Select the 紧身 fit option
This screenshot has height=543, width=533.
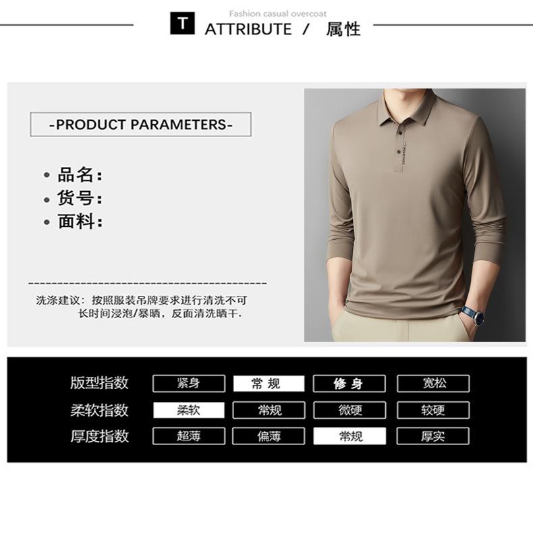coord(189,384)
